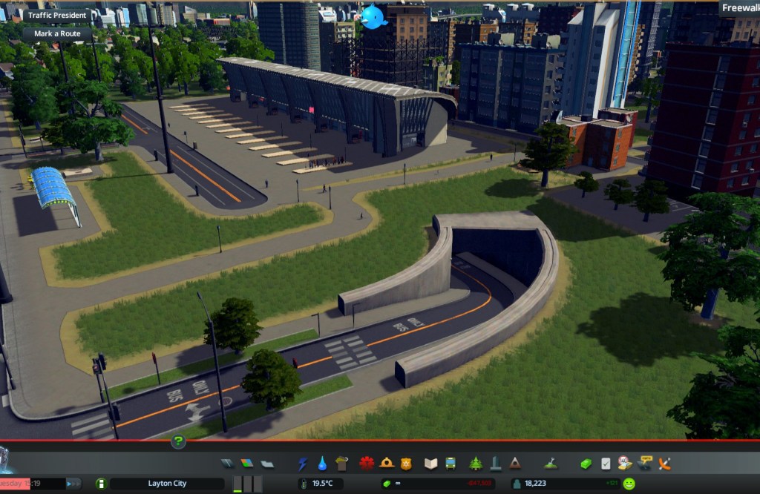Viewport: 760px width, 494px height.
Task: Open the Healthcare menu
Action: point(367,464)
